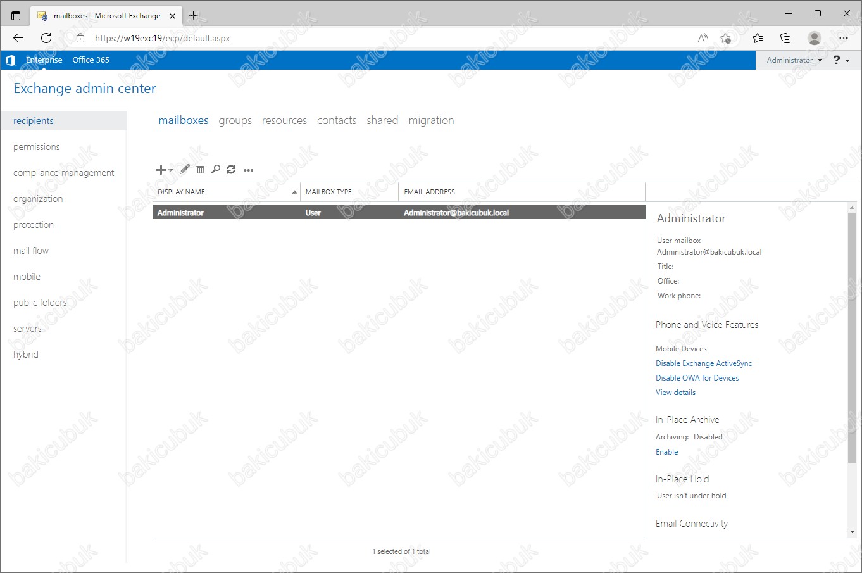The width and height of the screenshot is (862, 573).
Task: Click the Exchange admin center title
Action: [x=85, y=89]
